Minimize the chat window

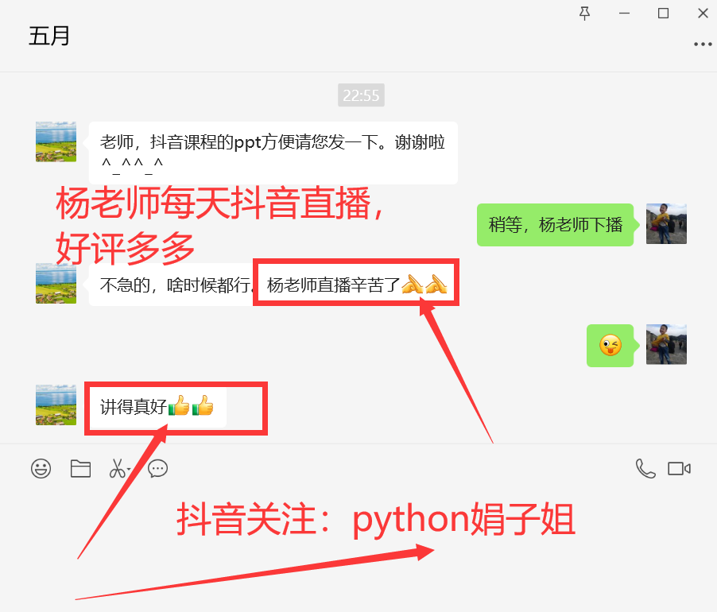(624, 14)
